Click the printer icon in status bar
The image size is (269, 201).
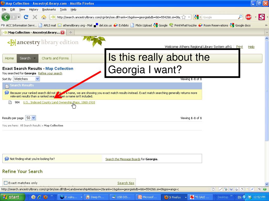pyautogui.click(x=236, y=189)
